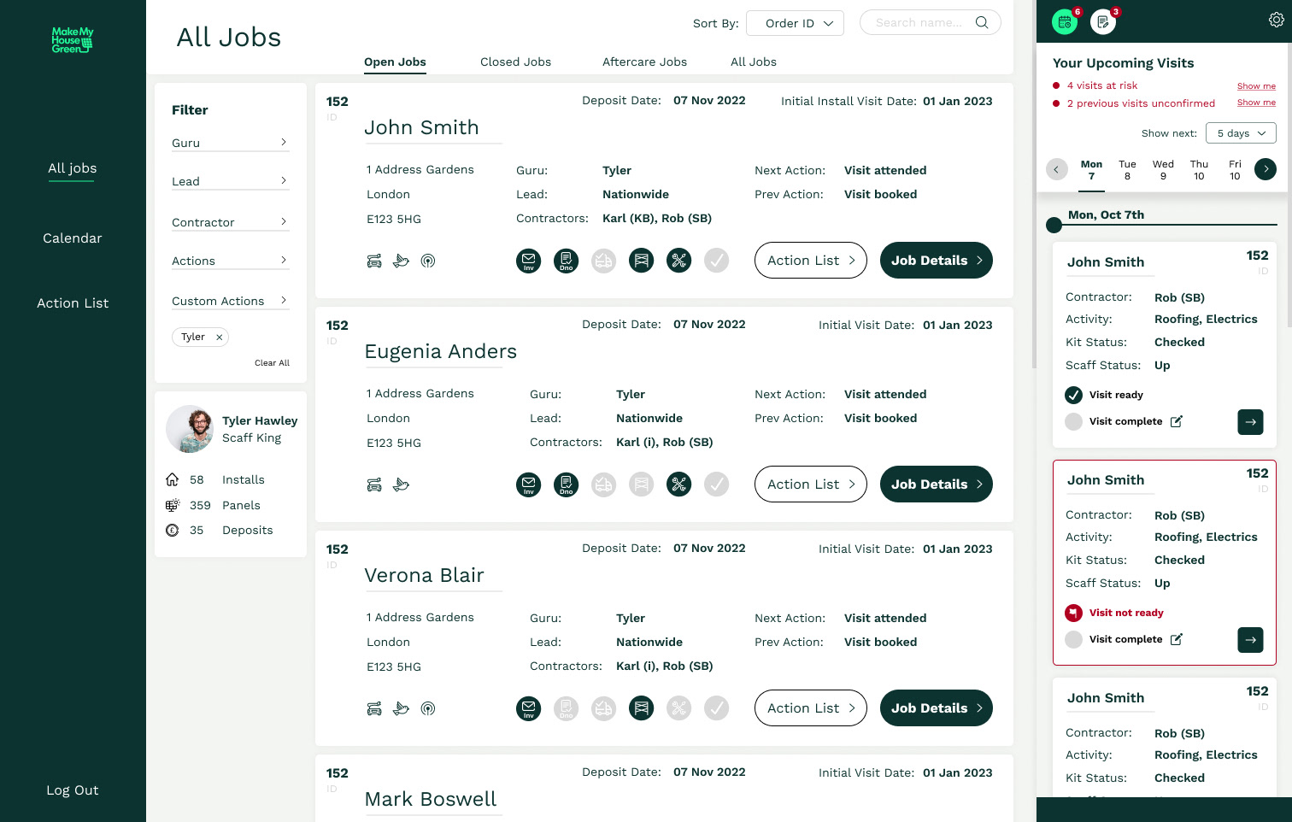This screenshot has width=1292, height=822.
Task: Expand the Guru filter
Action: coord(231,143)
